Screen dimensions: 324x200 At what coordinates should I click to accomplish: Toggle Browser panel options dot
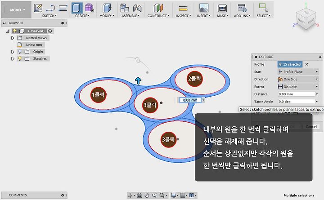63,23
